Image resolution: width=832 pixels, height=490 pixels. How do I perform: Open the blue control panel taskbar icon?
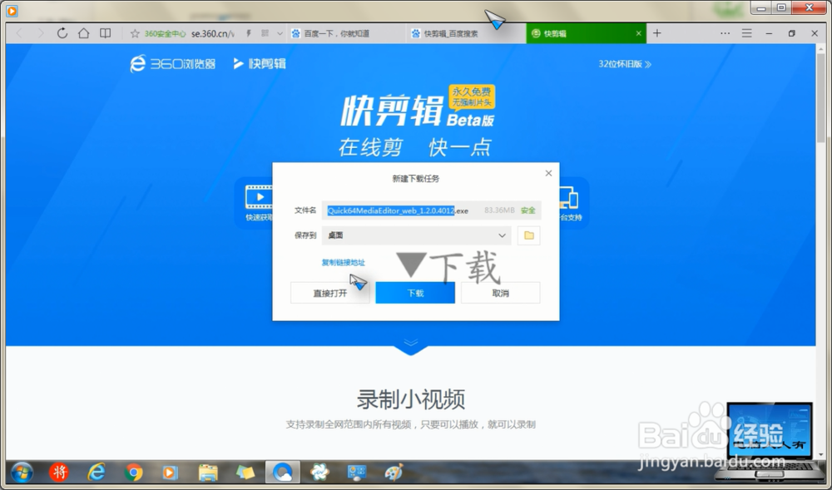tap(357, 472)
